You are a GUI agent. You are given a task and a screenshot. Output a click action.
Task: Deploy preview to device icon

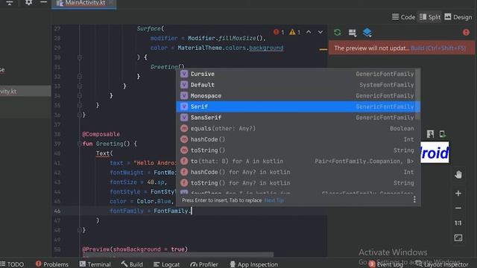pyautogui.click(x=442, y=134)
